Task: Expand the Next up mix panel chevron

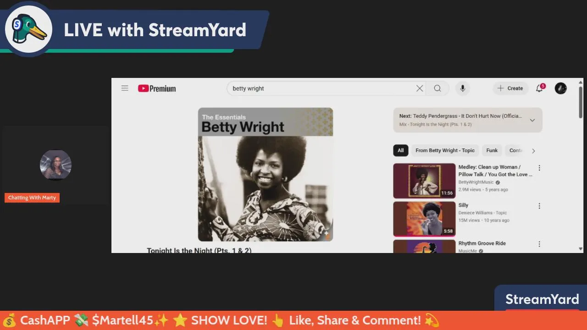Action: pos(532,120)
